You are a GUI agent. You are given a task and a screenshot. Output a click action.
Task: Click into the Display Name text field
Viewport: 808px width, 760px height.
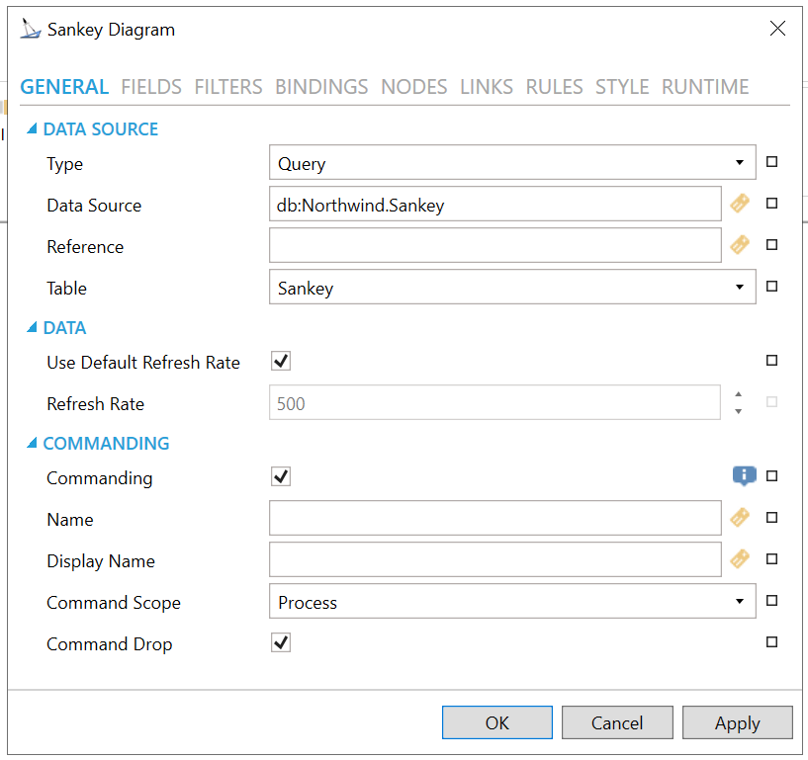tap(494, 560)
